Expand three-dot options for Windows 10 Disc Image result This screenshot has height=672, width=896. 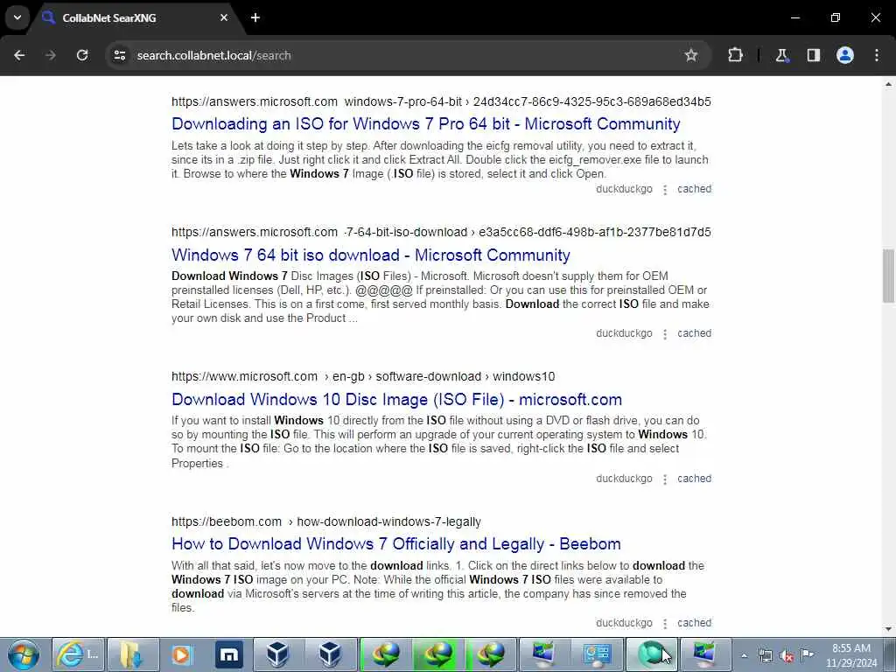point(665,479)
